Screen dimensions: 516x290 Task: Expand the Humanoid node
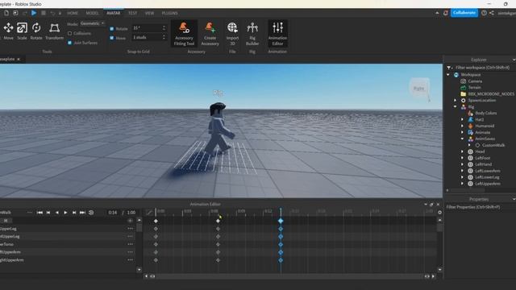(462, 126)
